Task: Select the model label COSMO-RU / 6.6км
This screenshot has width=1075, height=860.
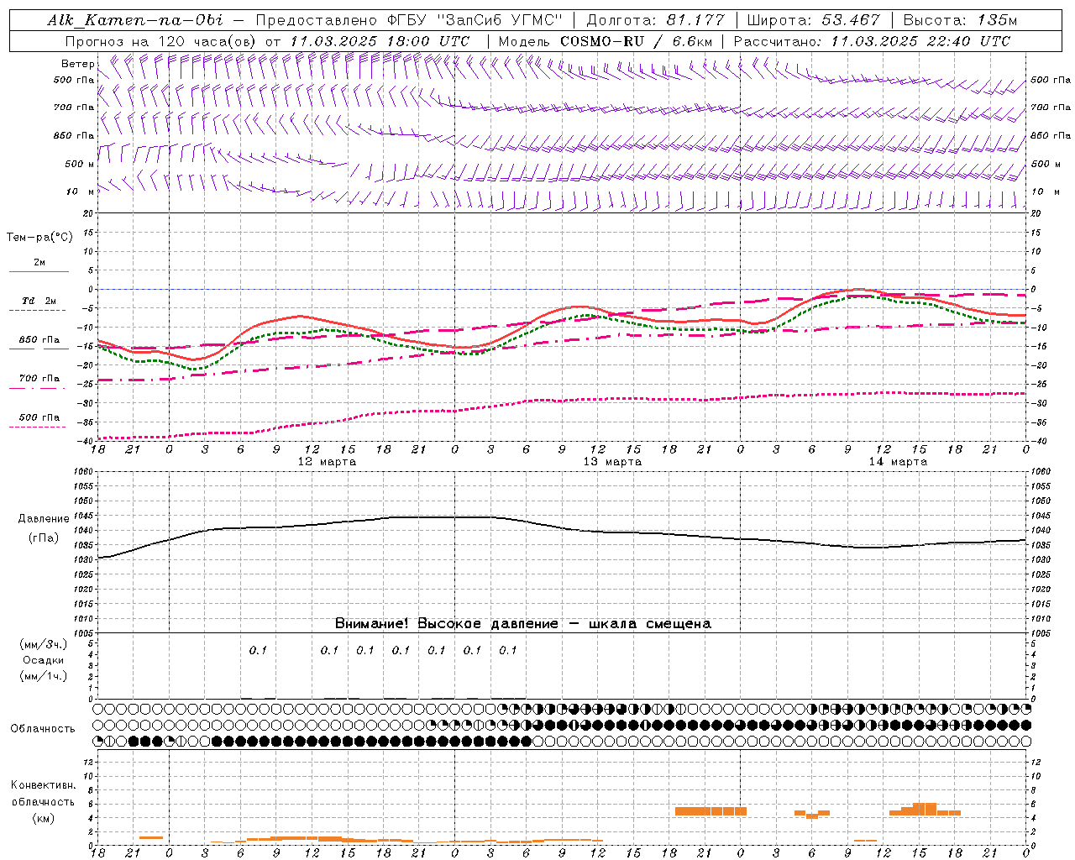Action: point(637,41)
